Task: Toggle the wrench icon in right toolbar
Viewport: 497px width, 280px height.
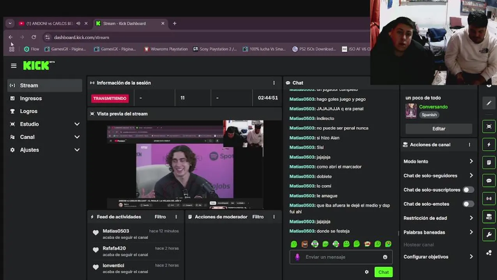Action: click(489, 234)
